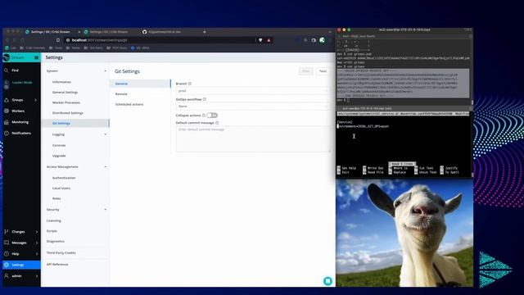Open the Licensing settings page
The width and height of the screenshot is (524, 295).
coord(53,220)
